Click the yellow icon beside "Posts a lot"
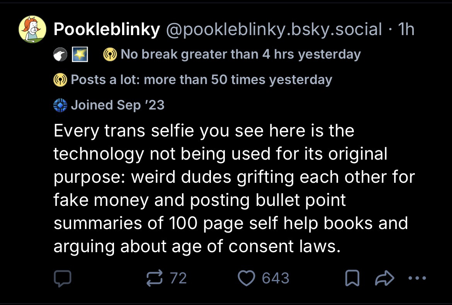This screenshot has height=305, width=452. click(x=60, y=80)
